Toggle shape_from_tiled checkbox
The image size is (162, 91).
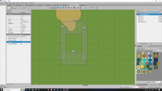point(22,44)
